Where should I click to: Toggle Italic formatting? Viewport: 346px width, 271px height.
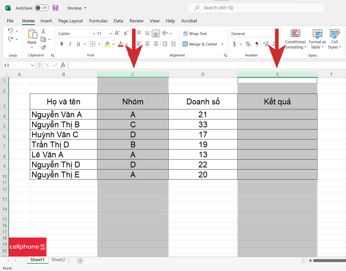point(70,44)
